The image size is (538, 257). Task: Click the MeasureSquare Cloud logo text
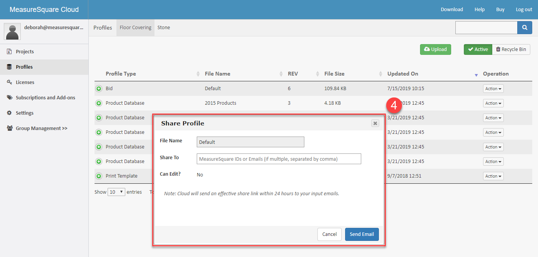[x=44, y=10]
